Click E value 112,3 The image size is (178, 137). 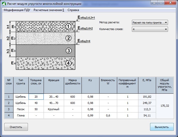147,109
